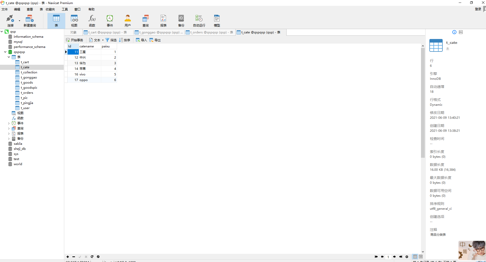Click 开始事务 begin transaction button
486x262 pixels.
pyautogui.click(x=74, y=40)
